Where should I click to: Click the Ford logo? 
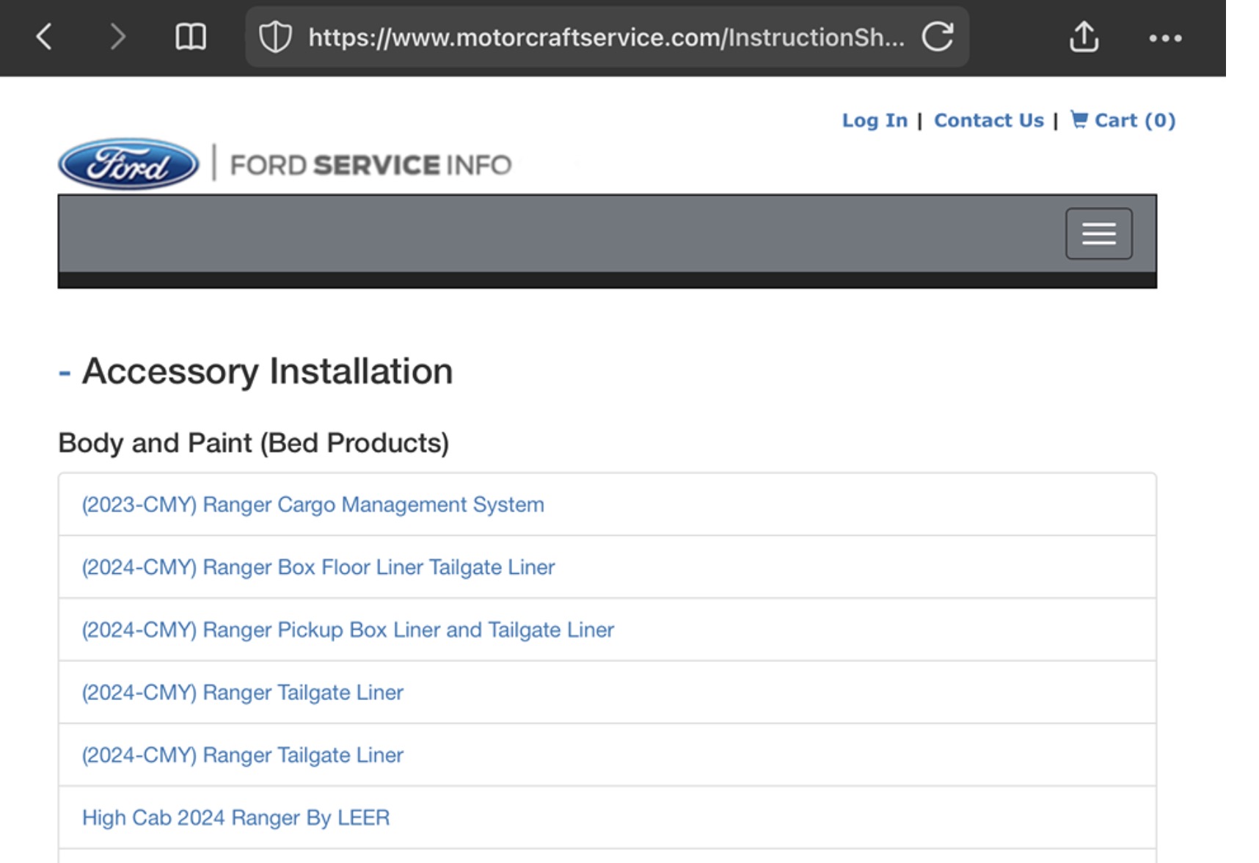[x=126, y=164]
